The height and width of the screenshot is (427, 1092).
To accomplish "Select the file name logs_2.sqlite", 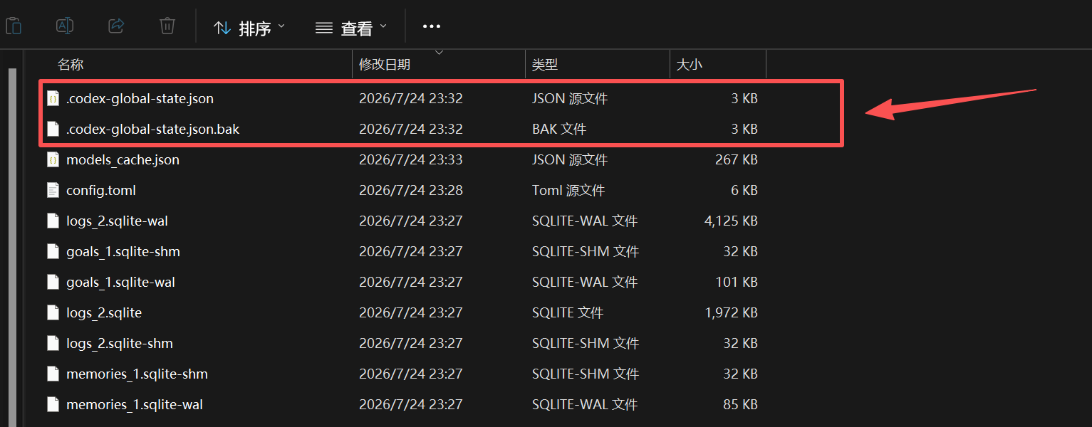I will click(104, 312).
